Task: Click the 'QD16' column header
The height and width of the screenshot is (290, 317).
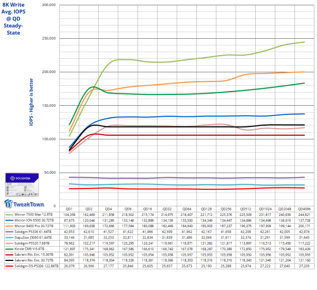Action: (x=148, y=209)
